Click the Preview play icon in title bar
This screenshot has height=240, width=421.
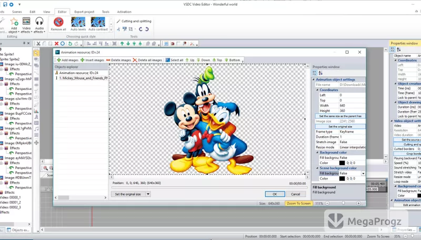point(11,4)
